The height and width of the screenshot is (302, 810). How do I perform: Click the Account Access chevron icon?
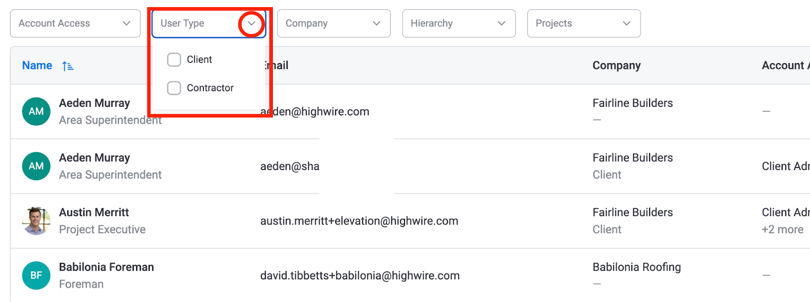coord(127,23)
